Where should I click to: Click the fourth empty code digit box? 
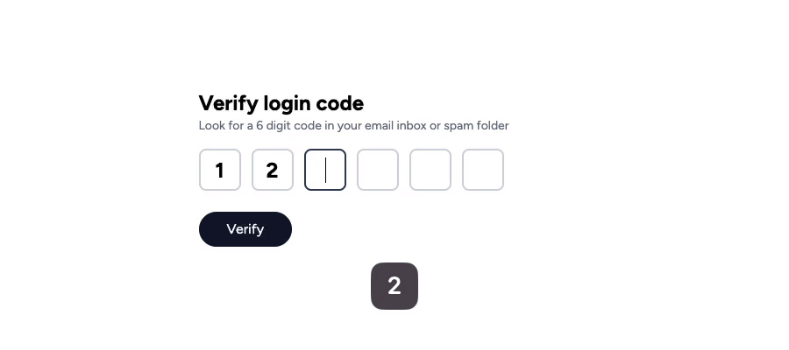pos(378,170)
